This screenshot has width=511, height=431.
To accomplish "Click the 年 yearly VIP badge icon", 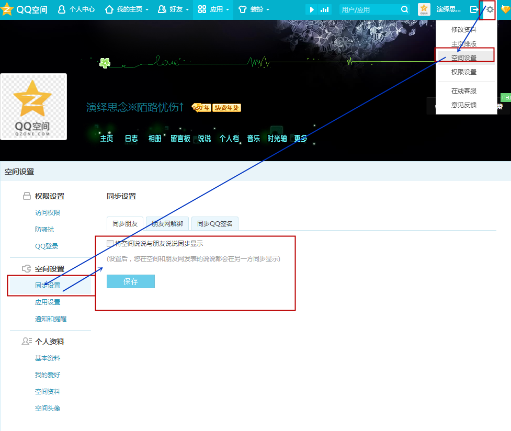I will (201, 108).
